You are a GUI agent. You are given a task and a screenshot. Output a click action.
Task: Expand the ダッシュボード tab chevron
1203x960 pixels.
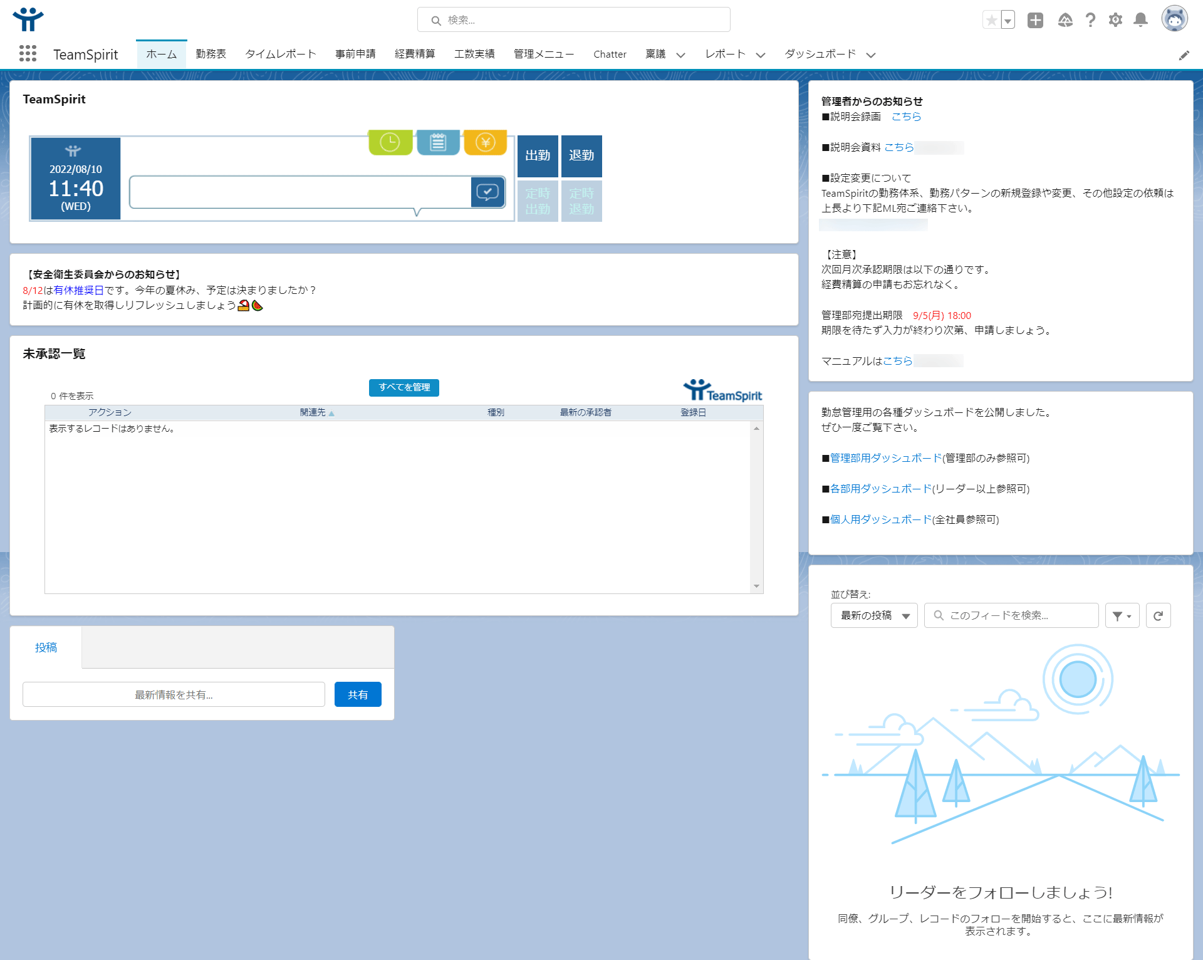tap(870, 55)
